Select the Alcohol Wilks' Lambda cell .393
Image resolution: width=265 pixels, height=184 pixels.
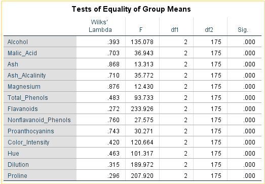[113, 42]
